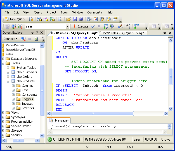Switch to the SQLQuery15.sql tab
This screenshot has height=151, width=175.
coord(123,33)
